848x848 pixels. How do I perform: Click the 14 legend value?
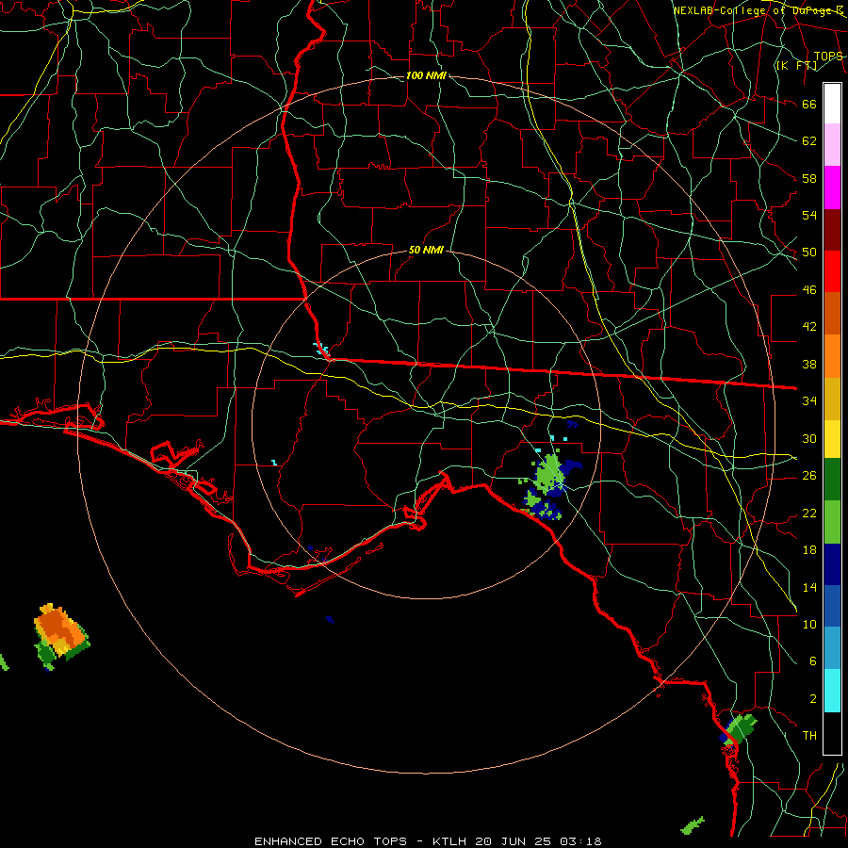(809, 587)
